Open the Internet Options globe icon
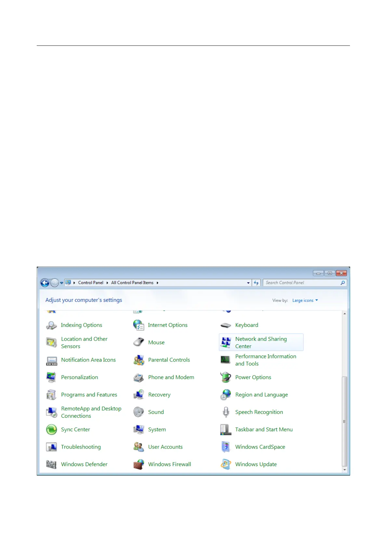The image size is (387, 547). coord(139,325)
